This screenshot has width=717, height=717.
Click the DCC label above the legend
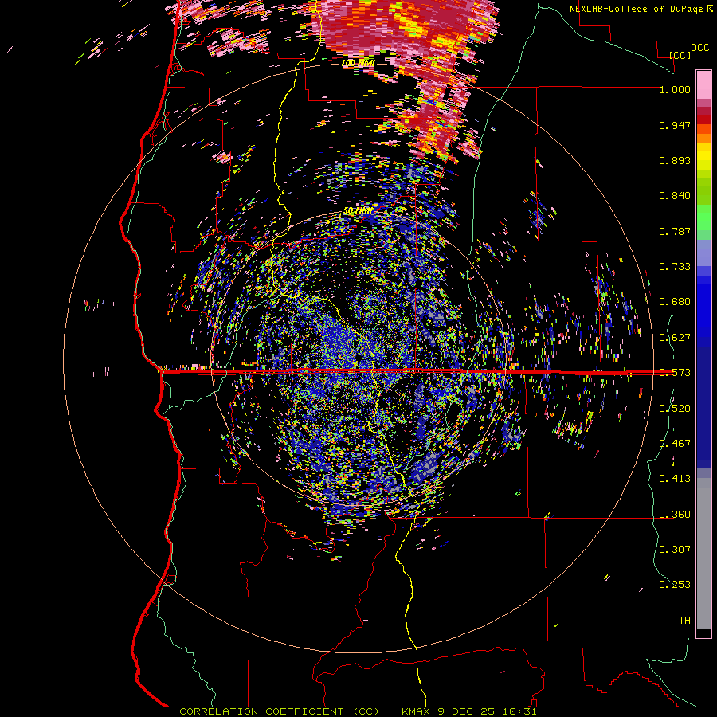click(699, 48)
